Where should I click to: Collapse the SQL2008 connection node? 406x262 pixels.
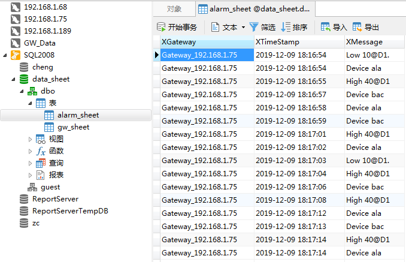(5, 55)
